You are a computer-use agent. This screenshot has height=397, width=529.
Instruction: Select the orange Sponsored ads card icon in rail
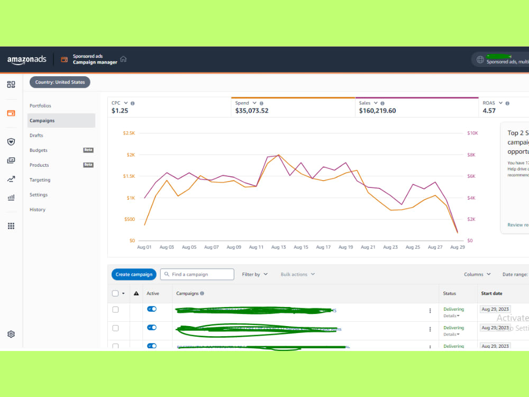[11, 113]
